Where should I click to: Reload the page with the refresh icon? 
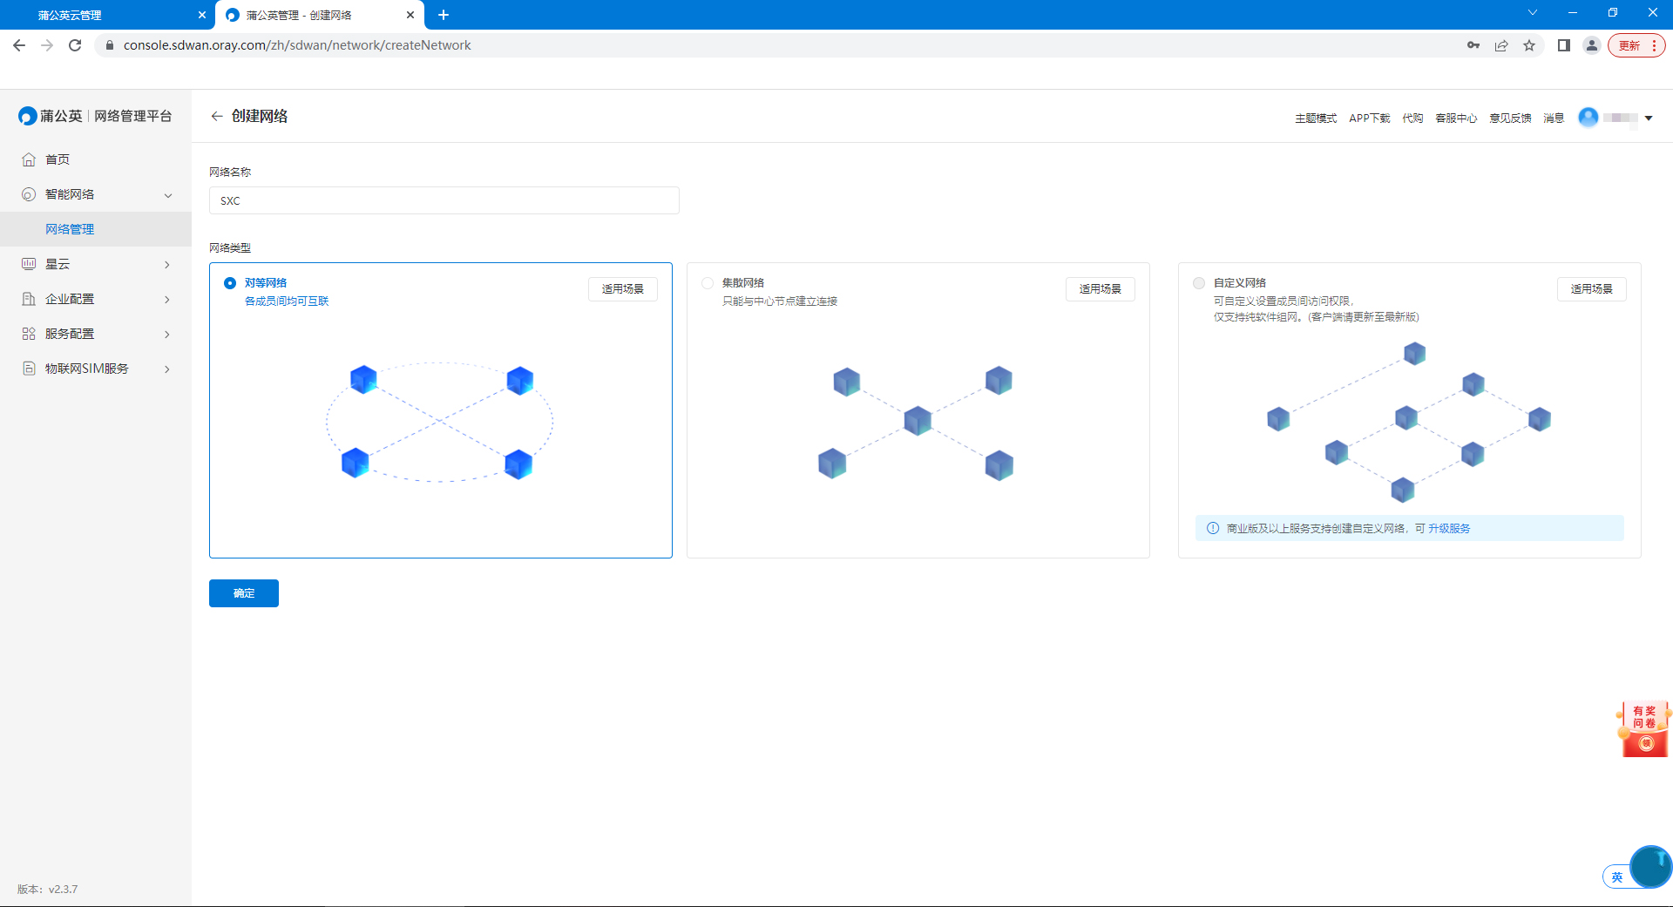(75, 45)
